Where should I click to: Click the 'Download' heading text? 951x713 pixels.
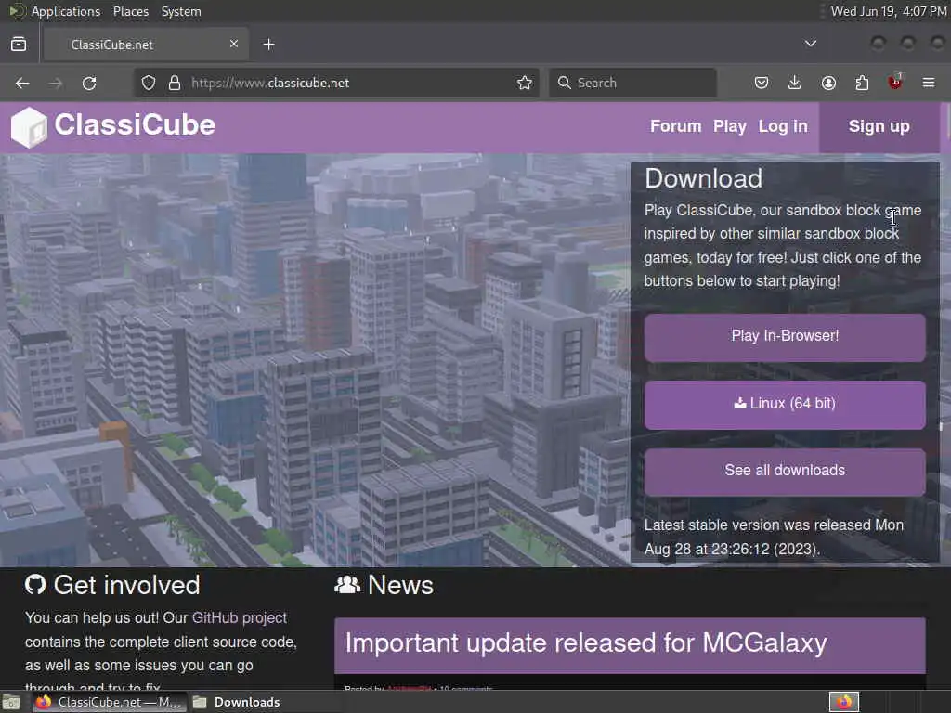coord(704,179)
